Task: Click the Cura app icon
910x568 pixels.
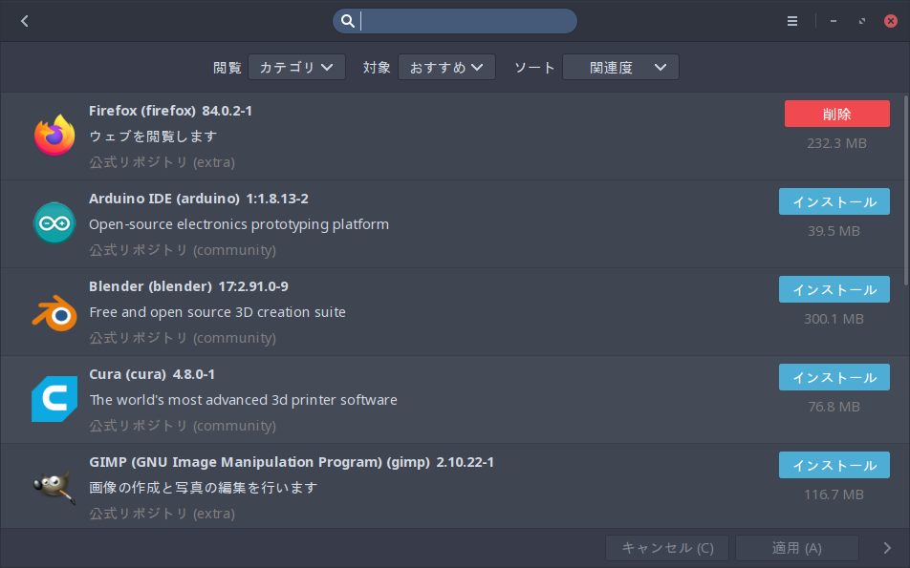Action: coord(54,399)
